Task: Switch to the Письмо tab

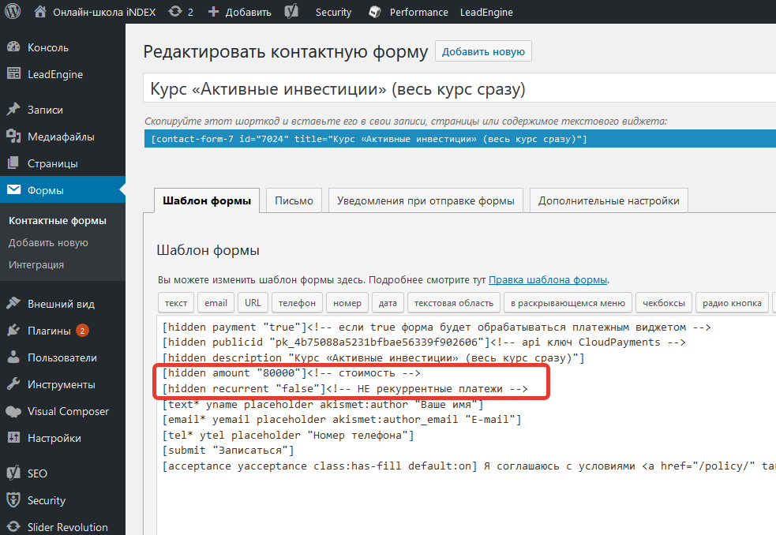Action: 294,200
